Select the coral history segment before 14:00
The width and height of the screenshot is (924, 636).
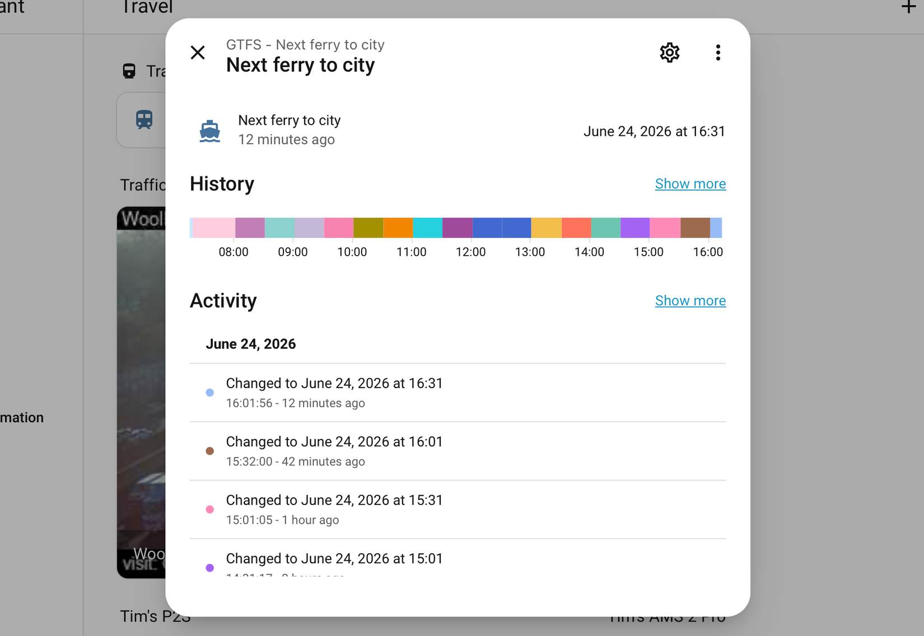(x=576, y=228)
